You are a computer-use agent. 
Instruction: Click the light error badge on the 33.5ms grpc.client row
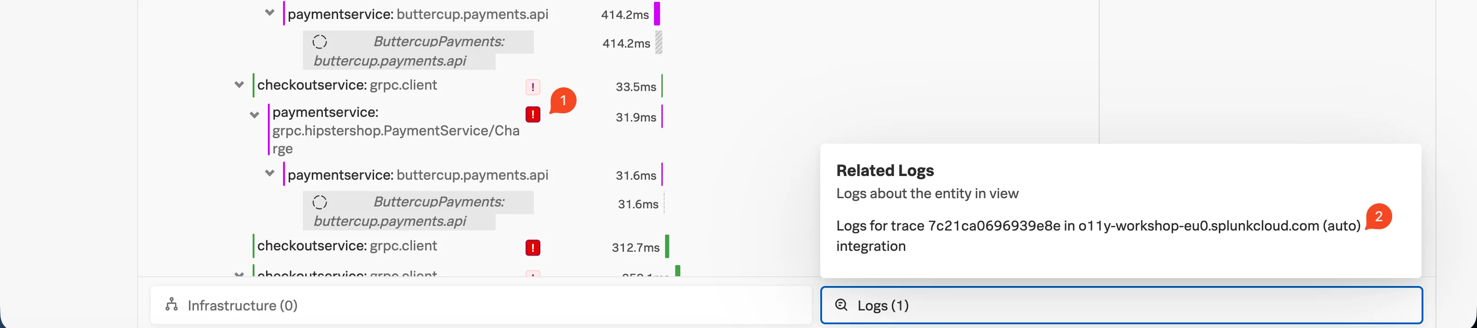(x=533, y=87)
